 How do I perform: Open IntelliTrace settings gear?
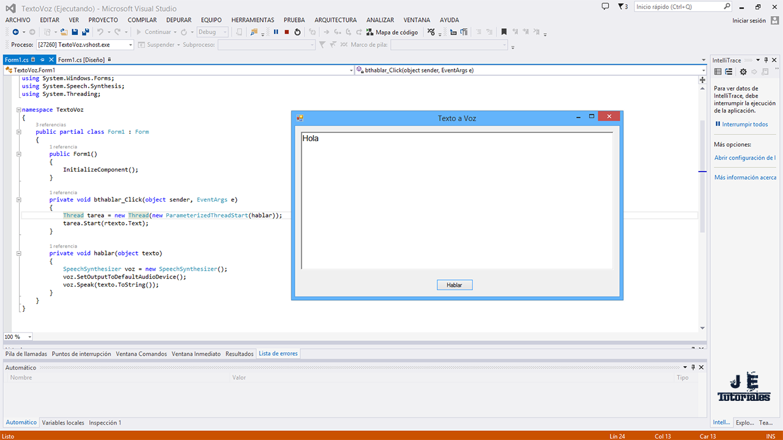point(743,71)
